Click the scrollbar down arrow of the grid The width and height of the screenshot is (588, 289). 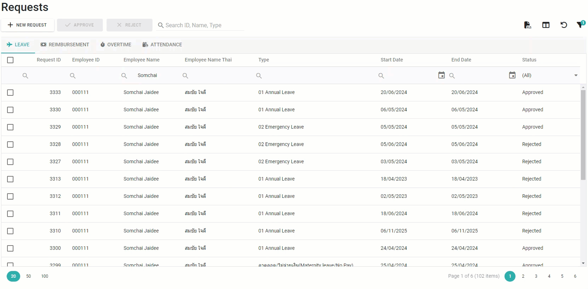click(583, 264)
